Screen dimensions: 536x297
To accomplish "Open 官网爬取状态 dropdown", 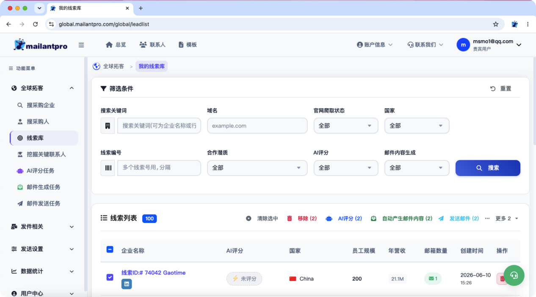I will pos(346,126).
